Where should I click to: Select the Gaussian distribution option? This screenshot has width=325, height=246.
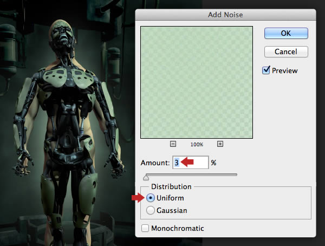tap(151, 210)
